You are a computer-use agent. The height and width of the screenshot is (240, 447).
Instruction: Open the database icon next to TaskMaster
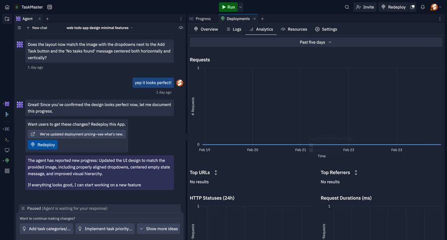[50, 7]
